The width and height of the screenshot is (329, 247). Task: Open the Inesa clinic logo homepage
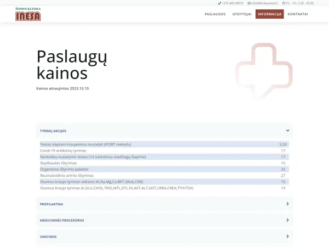click(x=28, y=14)
